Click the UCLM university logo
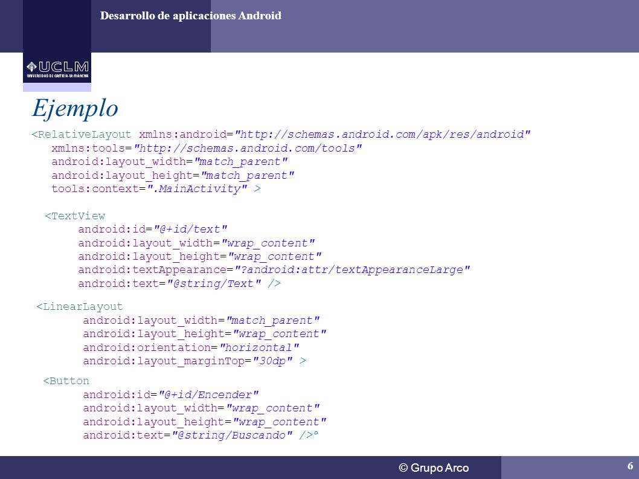 pos(57,69)
